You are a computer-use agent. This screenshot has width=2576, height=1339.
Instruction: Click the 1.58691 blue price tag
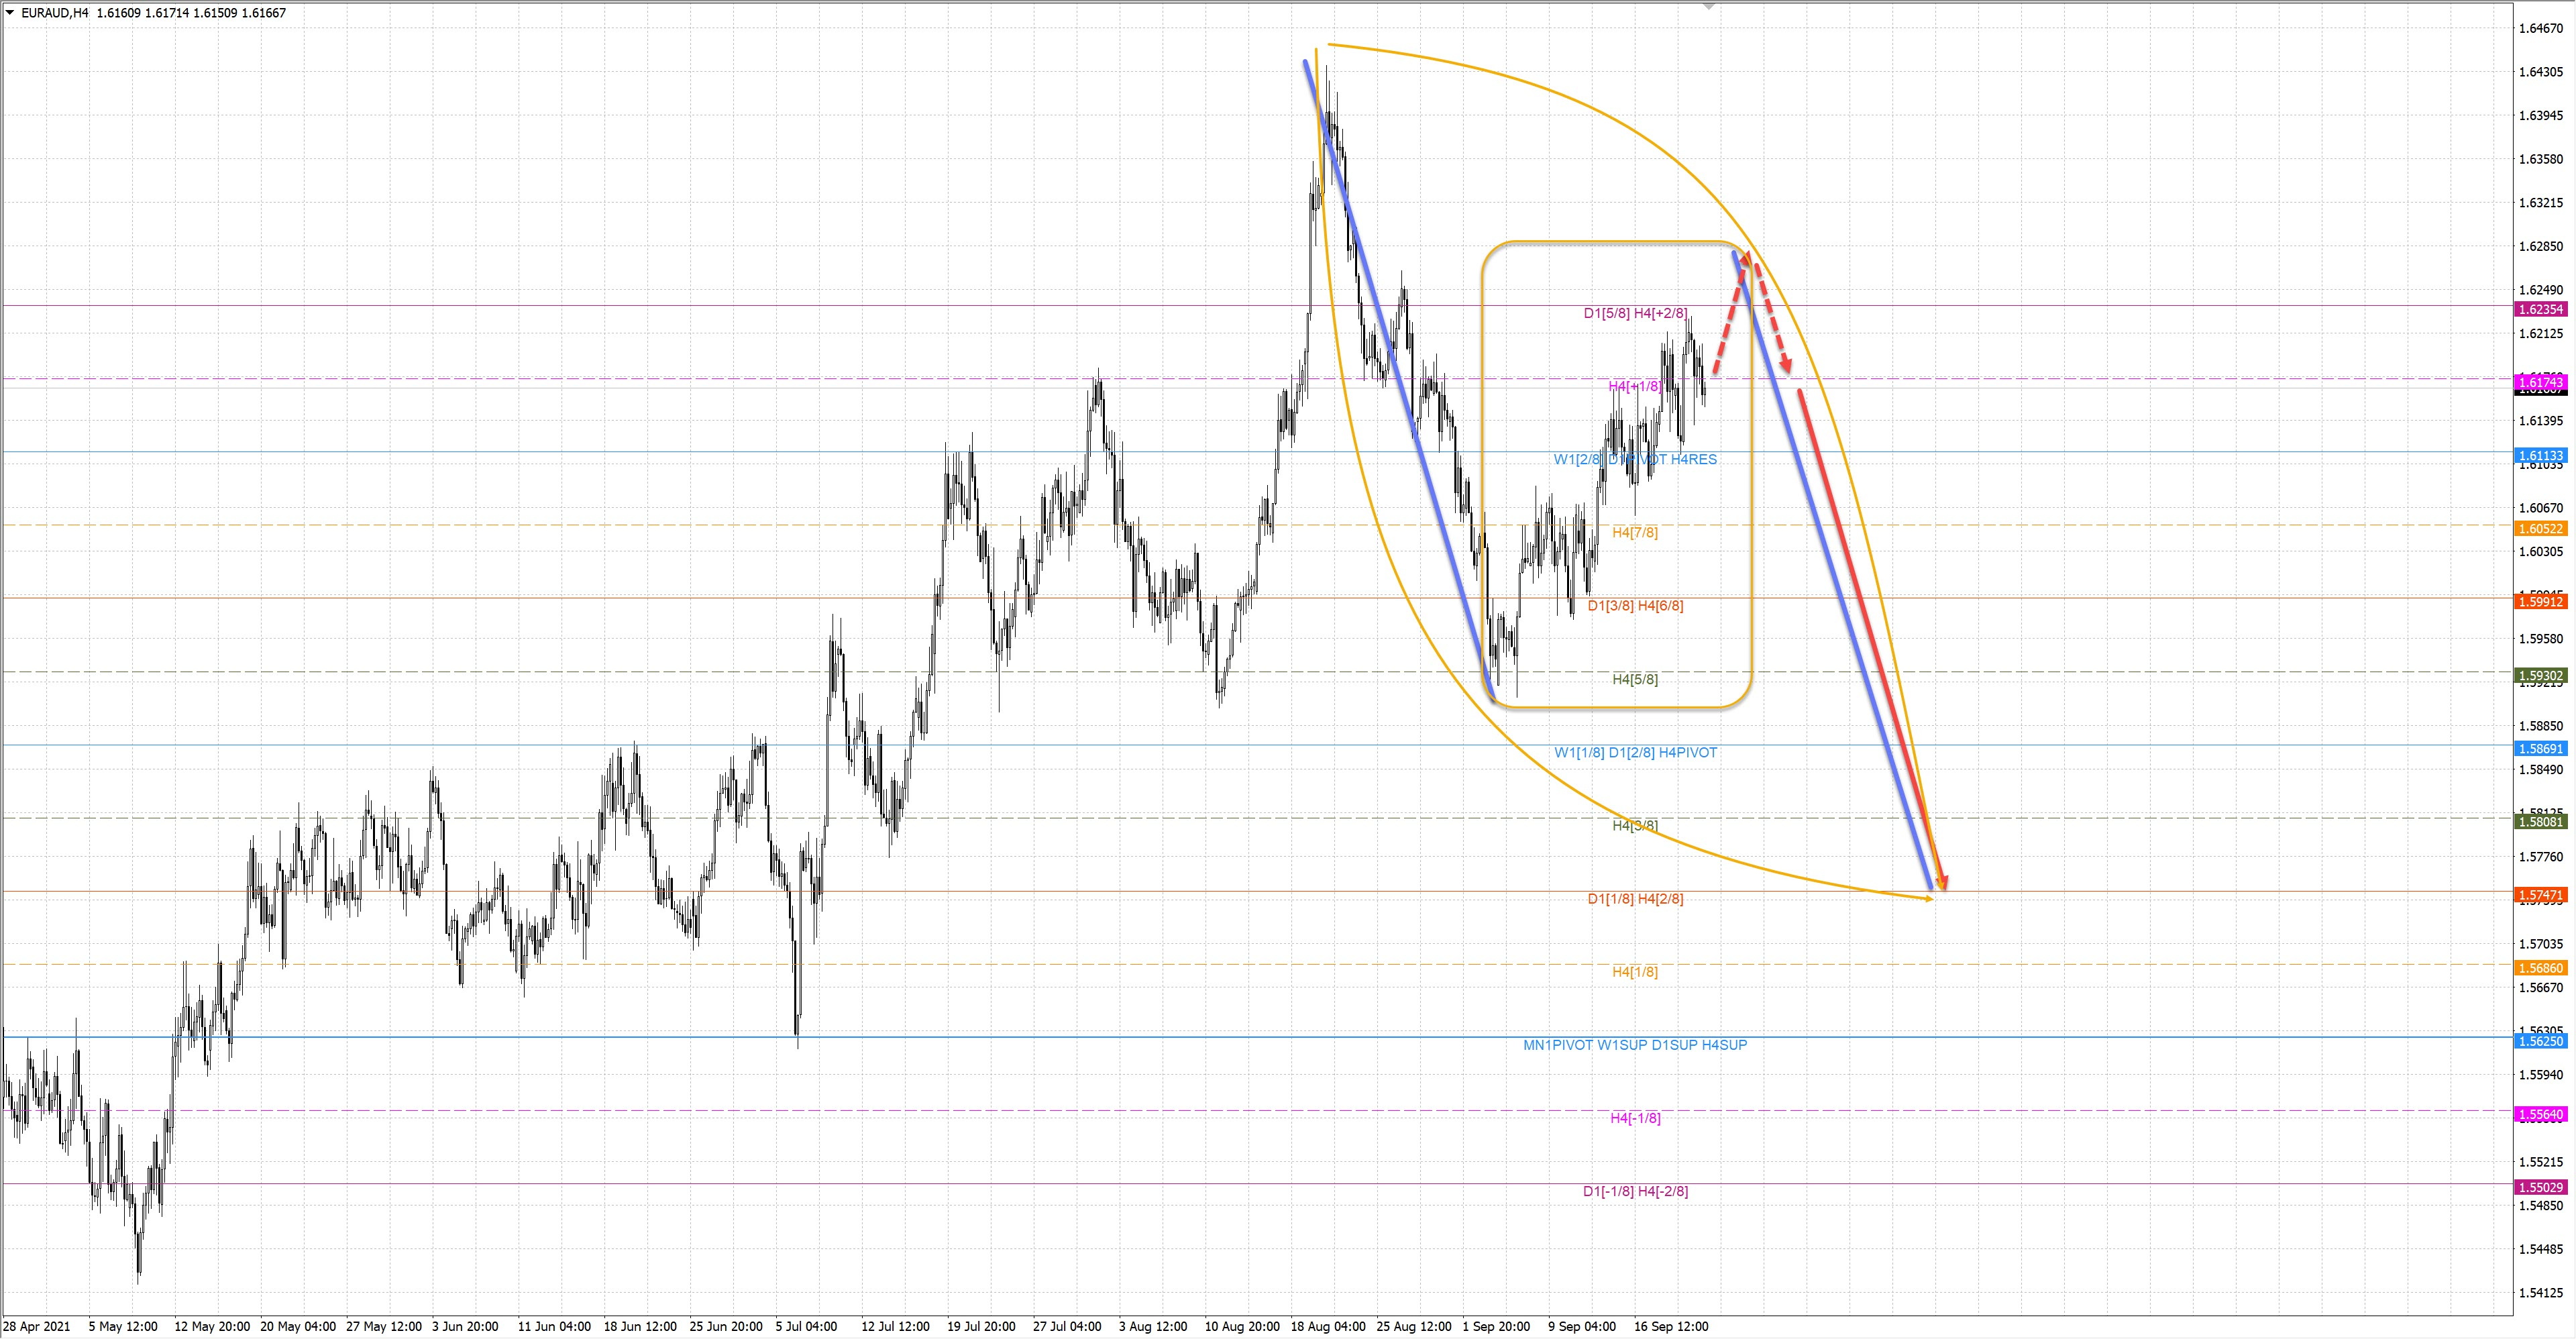click(x=2541, y=748)
